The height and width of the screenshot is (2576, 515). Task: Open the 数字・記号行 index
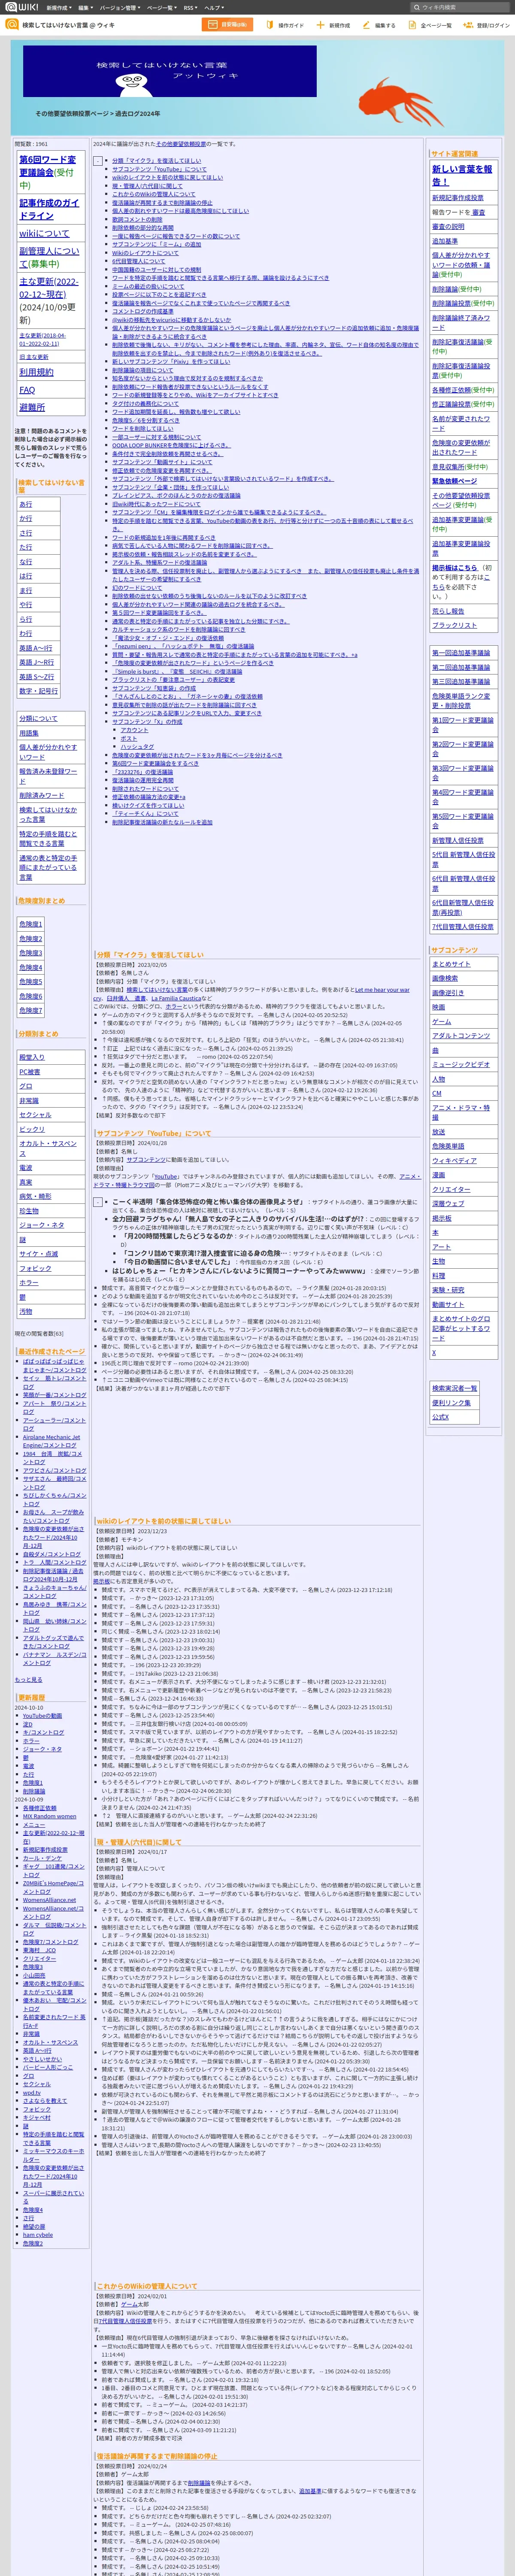[39, 691]
